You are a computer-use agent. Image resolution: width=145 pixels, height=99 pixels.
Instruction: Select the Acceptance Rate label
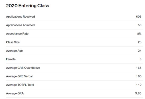(17, 34)
